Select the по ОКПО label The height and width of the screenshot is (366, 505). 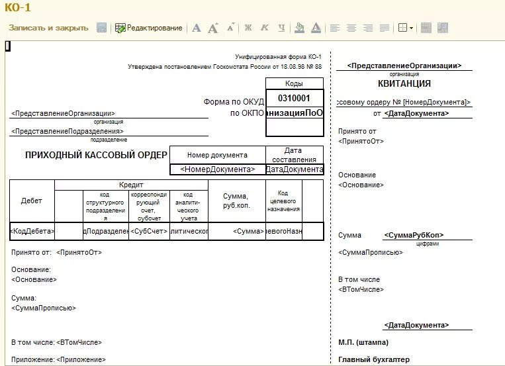(248, 113)
